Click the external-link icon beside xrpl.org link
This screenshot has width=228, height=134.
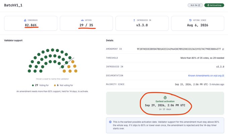click(x=223, y=76)
